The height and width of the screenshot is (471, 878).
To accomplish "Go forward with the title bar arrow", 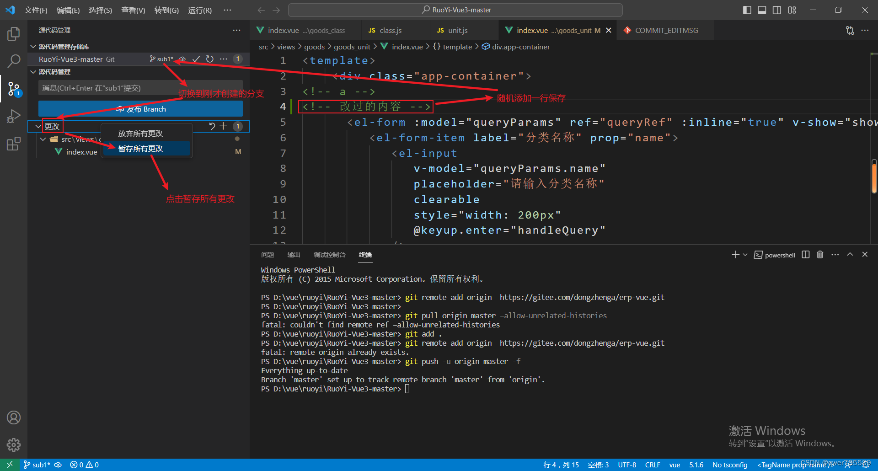I will tap(276, 10).
